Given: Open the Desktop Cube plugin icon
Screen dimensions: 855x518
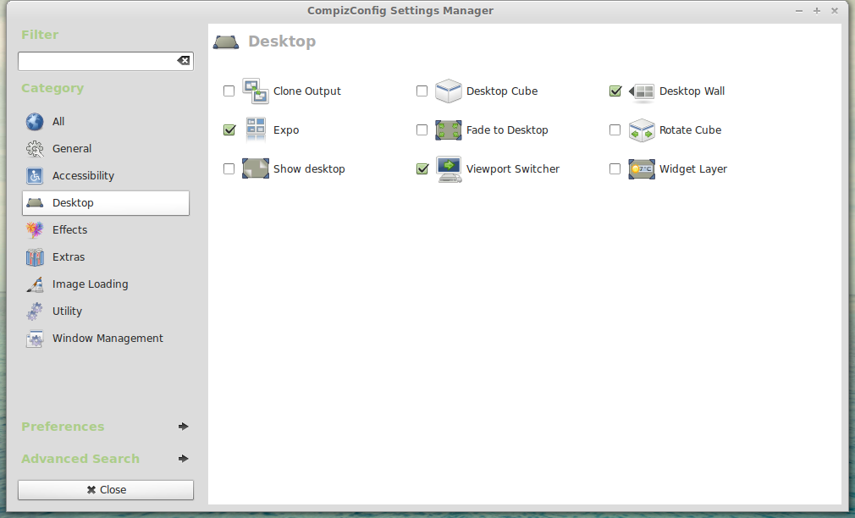Looking at the screenshot, I should click(448, 91).
